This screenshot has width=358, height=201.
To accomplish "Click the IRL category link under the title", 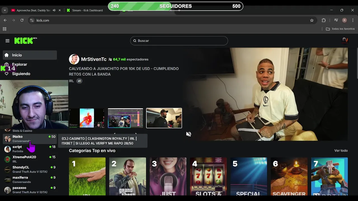I will click(x=71, y=81).
